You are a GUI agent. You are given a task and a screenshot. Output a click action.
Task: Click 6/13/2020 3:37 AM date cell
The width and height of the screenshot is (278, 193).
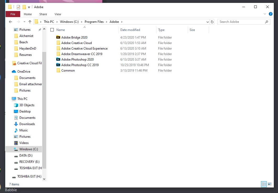coord(133,59)
